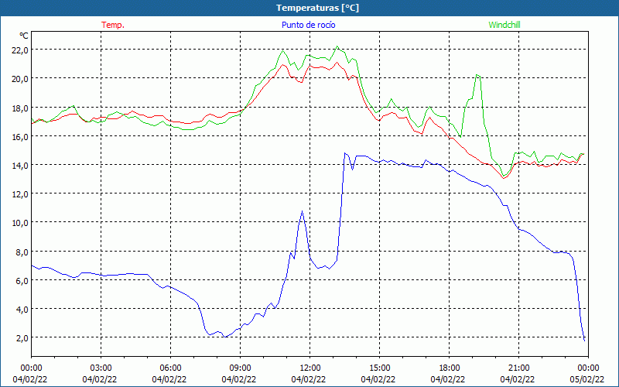Select the red Temp. legend label
The width and height of the screenshot is (619, 387).
coord(113,25)
